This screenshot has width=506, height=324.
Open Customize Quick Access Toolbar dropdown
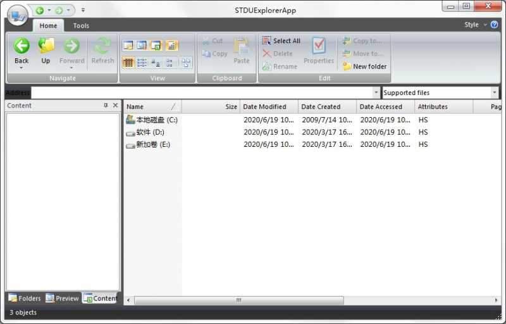click(83, 10)
